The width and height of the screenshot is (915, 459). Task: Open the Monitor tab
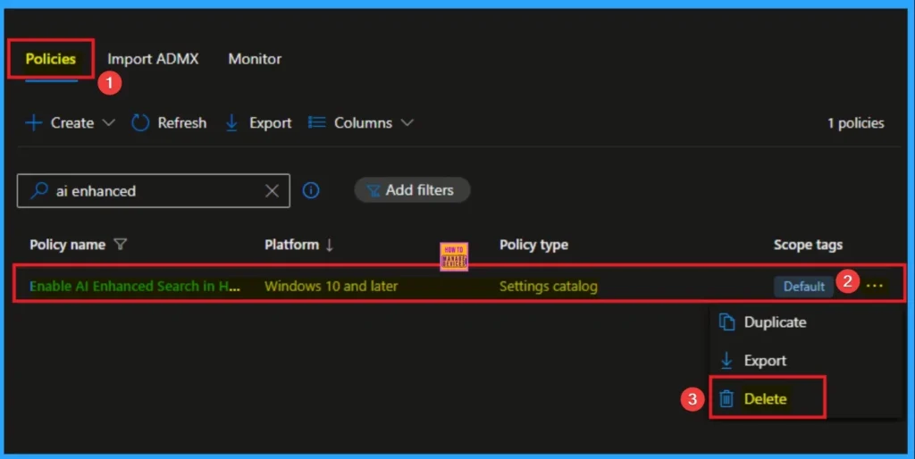click(x=255, y=59)
